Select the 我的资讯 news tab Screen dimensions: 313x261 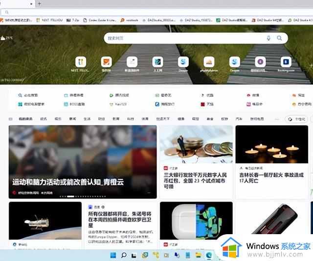tap(25, 119)
